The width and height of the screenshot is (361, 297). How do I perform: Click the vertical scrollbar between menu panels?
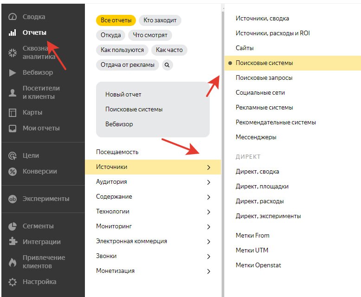[223, 152]
